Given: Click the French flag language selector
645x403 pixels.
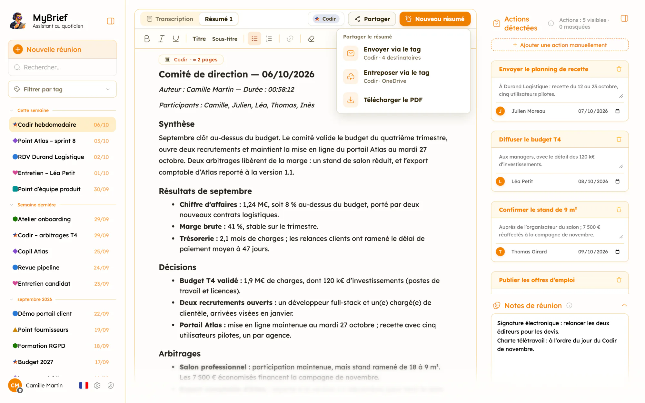Looking at the screenshot, I should 84,386.
